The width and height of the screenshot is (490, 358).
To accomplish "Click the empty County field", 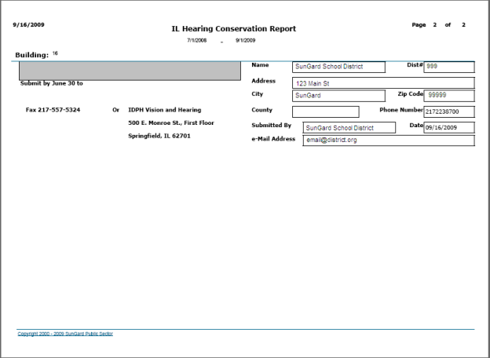I will click(325, 111).
